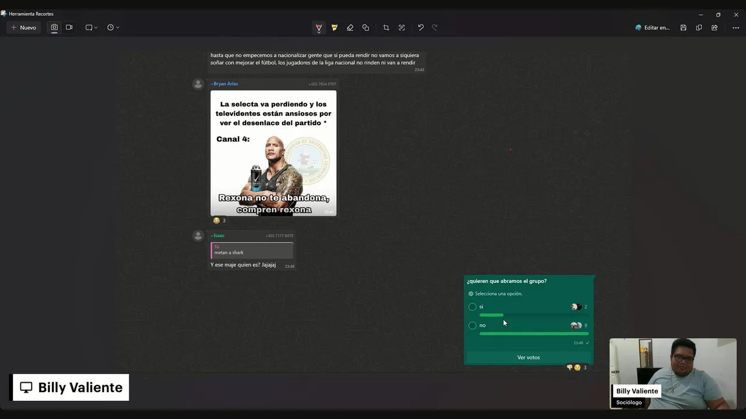Image resolution: width=746 pixels, height=419 pixels.
Task: Open the delay timer dropdown
Action: pos(113,27)
